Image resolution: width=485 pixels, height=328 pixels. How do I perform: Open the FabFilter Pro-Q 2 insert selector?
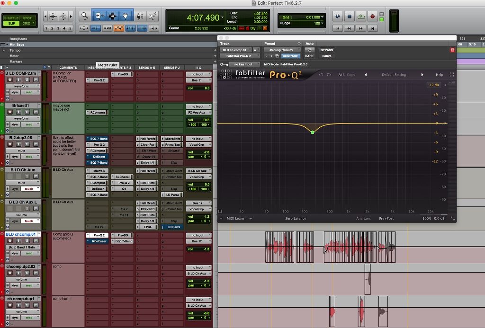(x=240, y=56)
